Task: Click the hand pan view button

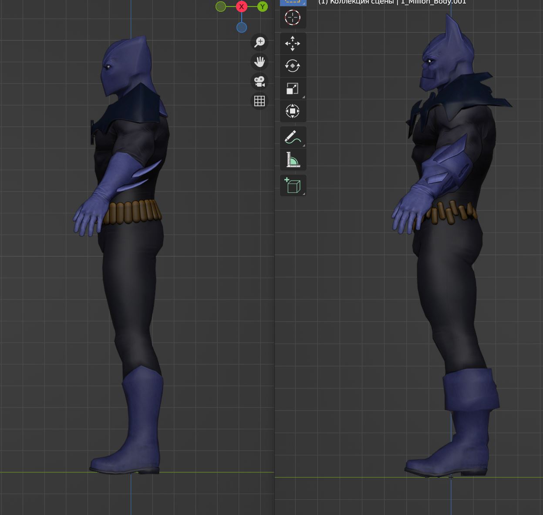Action: [260, 62]
